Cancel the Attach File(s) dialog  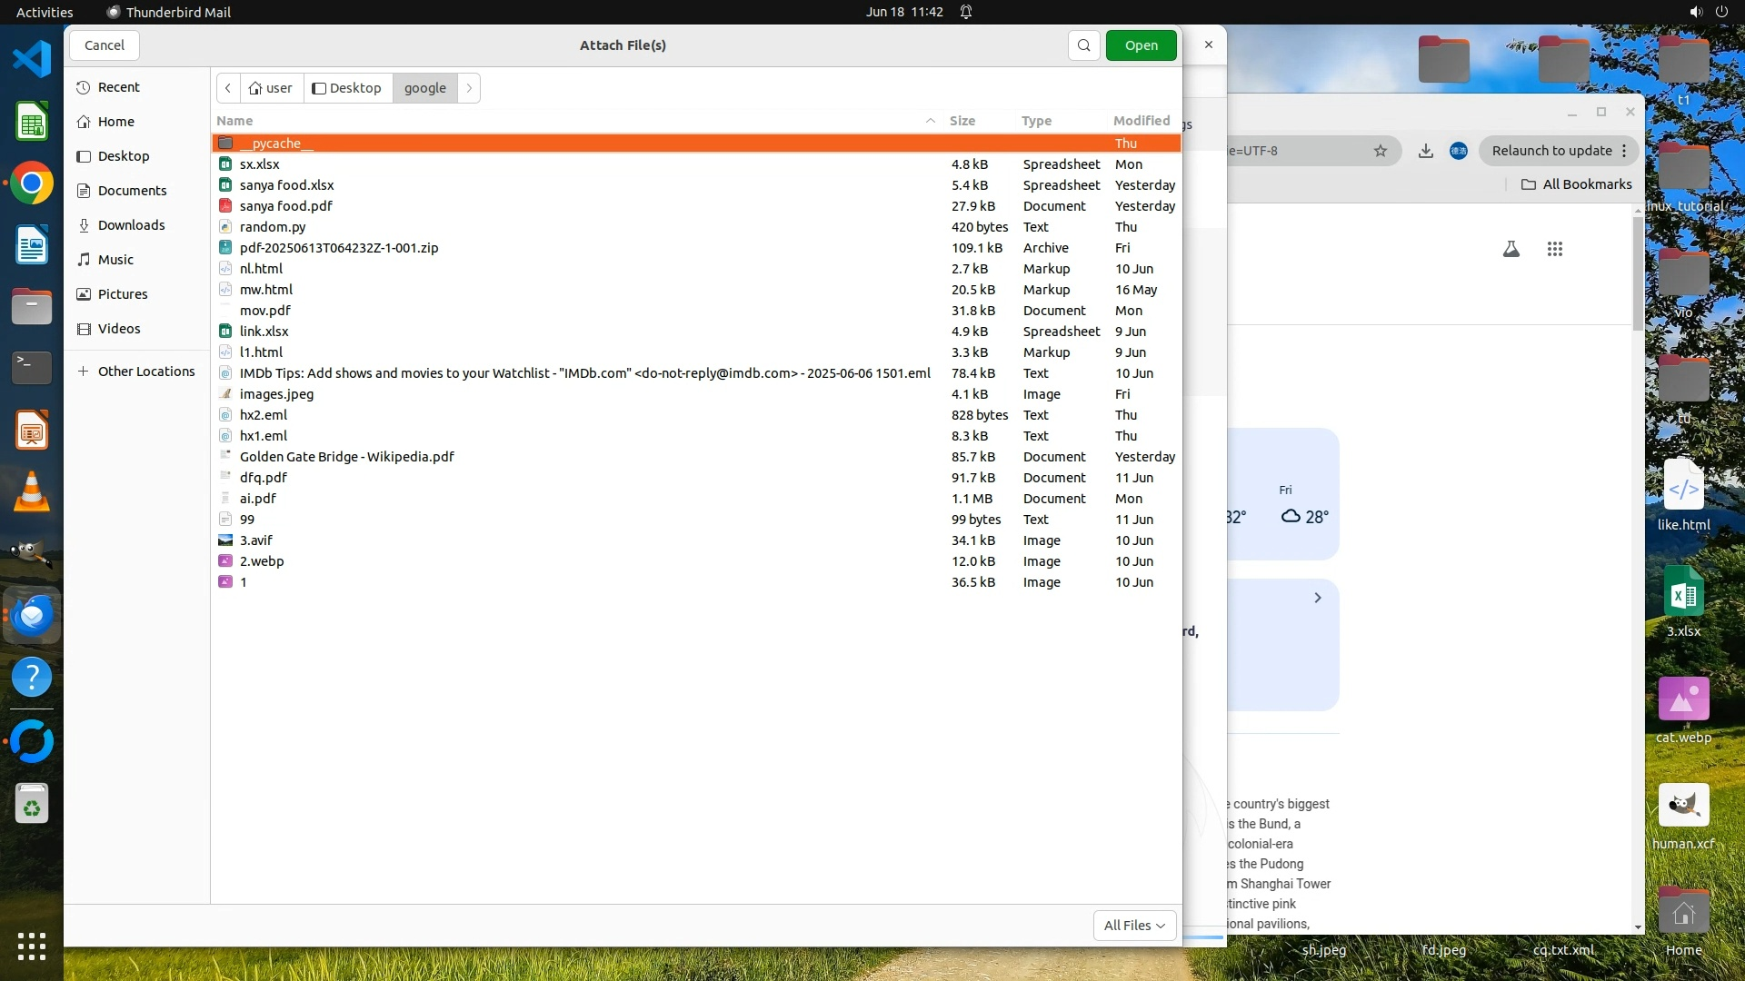[x=105, y=45]
